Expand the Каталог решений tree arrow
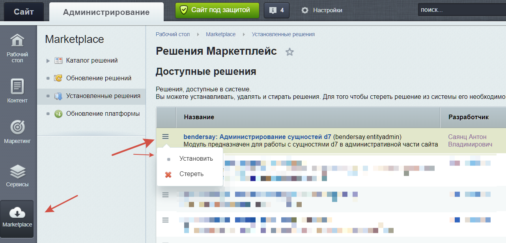The width and height of the screenshot is (506, 243). click(48, 61)
